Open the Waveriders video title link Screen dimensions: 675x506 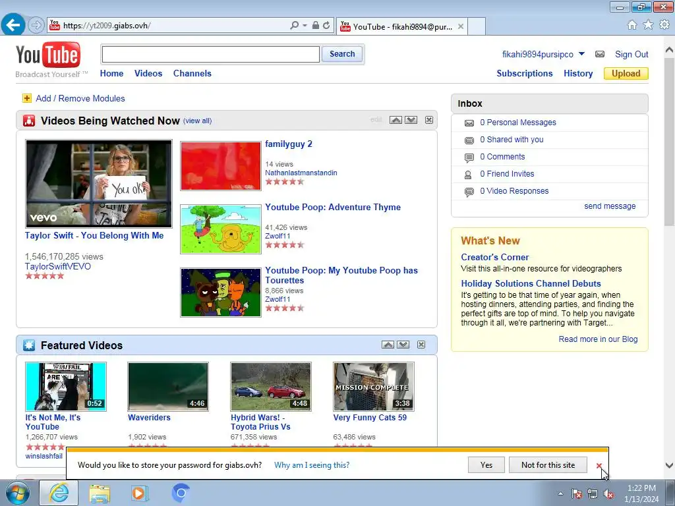click(x=149, y=418)
